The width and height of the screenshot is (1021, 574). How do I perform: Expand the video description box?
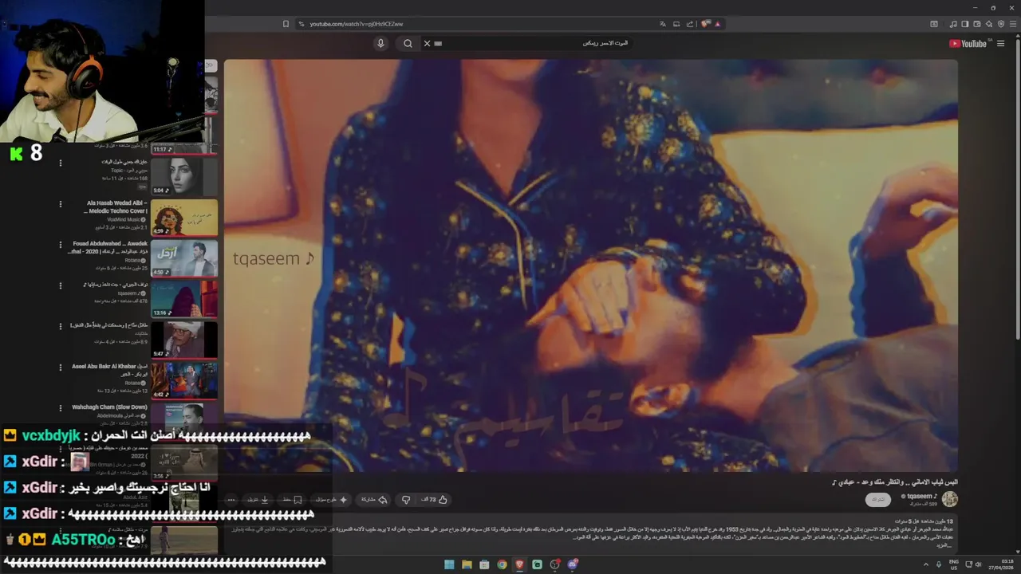point(590,533)
